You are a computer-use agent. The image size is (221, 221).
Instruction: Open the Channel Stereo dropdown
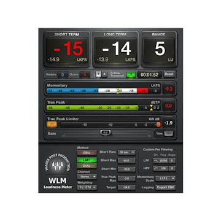[x=87, y=176]
